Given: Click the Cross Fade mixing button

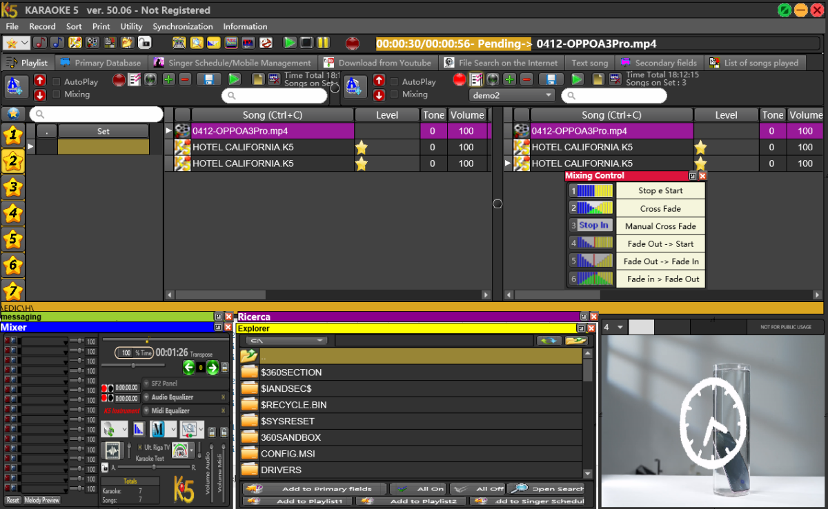Looking at the screenshot, I should (660, 208).
